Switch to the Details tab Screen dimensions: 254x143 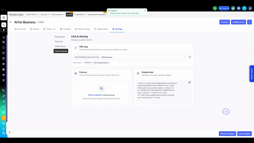tap(34, 29)
